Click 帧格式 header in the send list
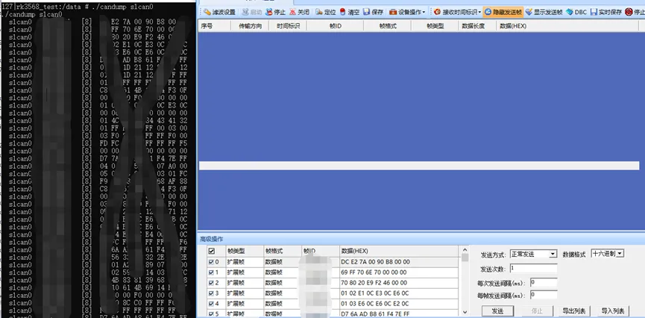This screenshot has width=645, height=318. (x=282, y=251)
